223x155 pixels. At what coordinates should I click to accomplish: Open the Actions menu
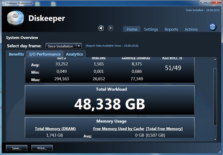pos(191,29)
